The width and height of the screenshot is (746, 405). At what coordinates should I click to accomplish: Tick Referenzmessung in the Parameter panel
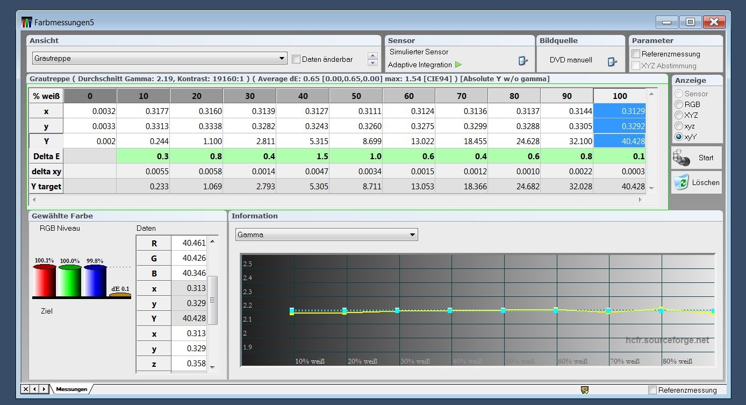click(x=636, y=54)
